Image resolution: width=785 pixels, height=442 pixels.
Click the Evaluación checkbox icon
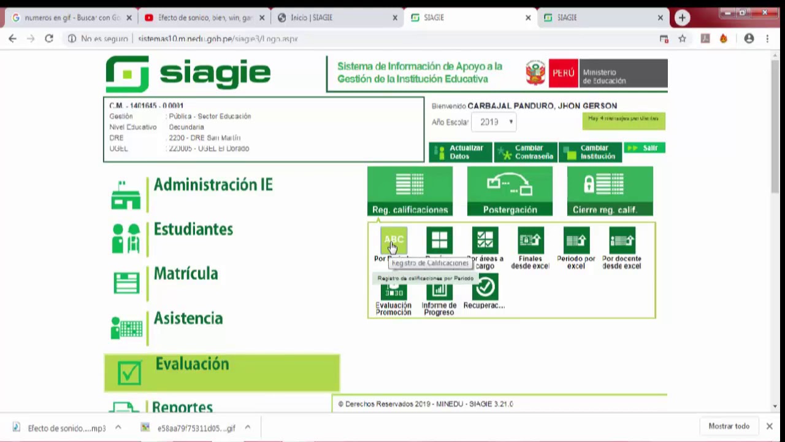[x=129, y=372]
